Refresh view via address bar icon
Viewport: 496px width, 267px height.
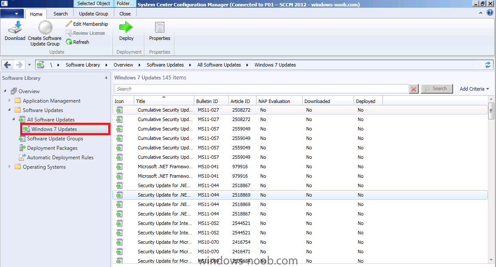point(488,65)
